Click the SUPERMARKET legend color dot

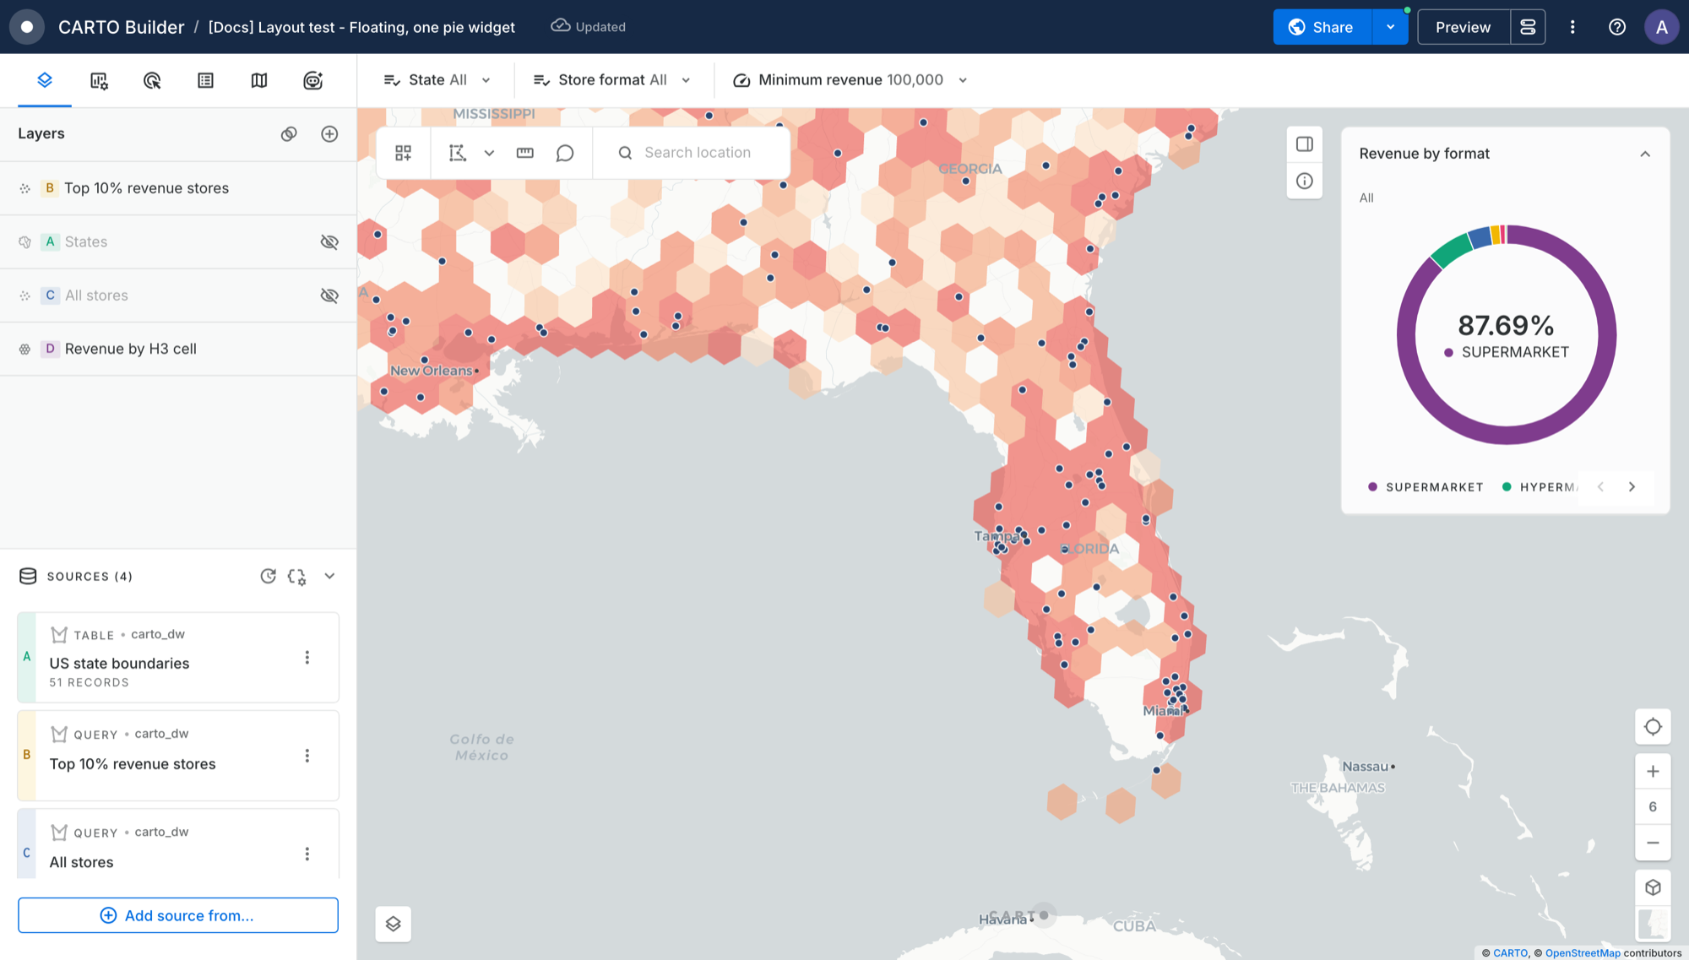click(1372, 487)
